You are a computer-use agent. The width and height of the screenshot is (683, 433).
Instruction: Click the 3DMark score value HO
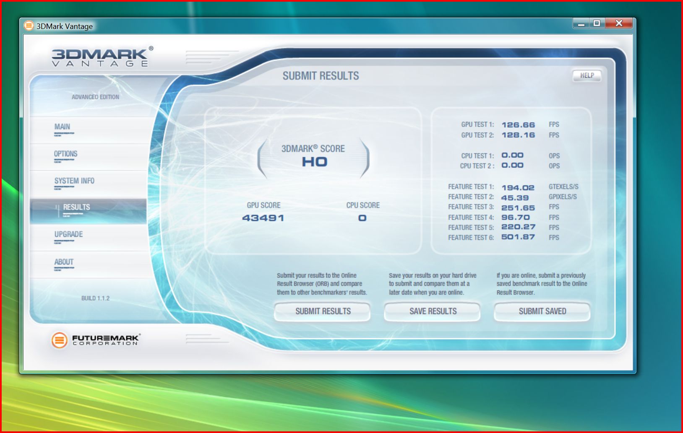point(315,162)
